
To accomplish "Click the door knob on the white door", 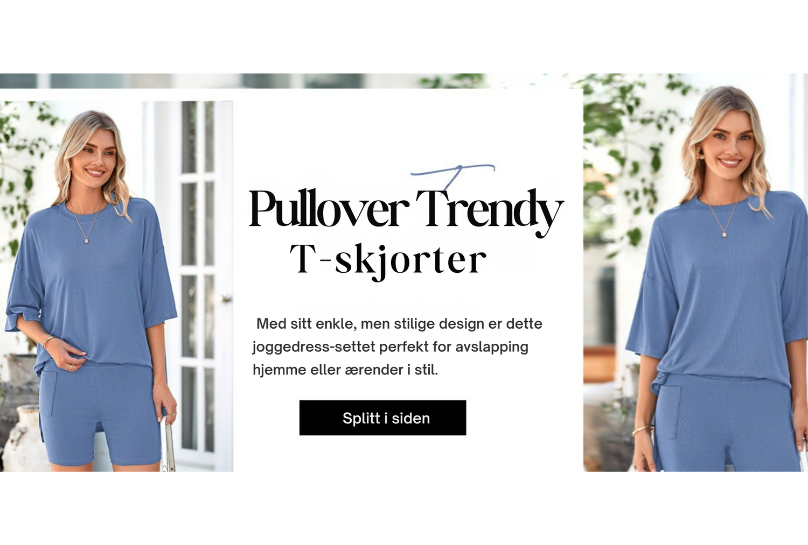I will [x=227, y=298].
